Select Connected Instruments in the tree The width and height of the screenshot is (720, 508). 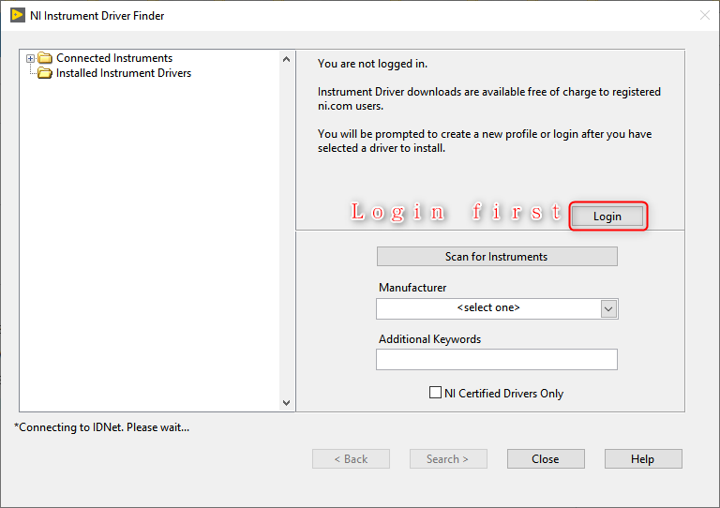(114, 58)
